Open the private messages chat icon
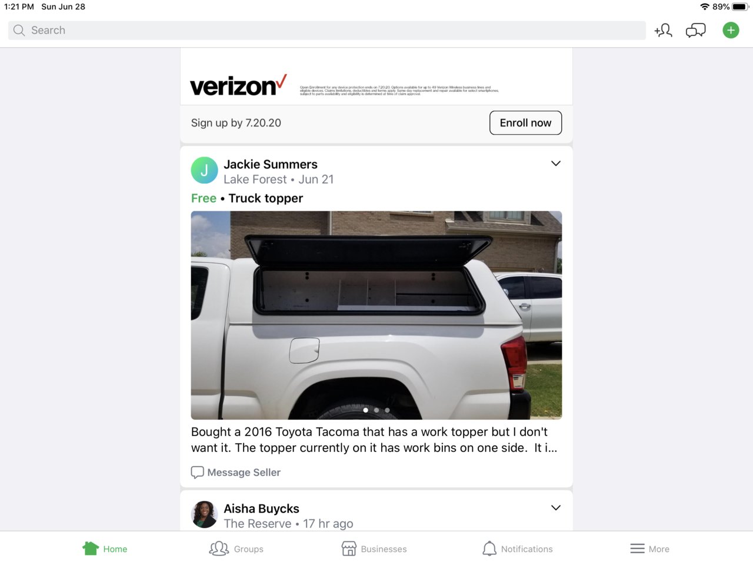 point(696,31)
